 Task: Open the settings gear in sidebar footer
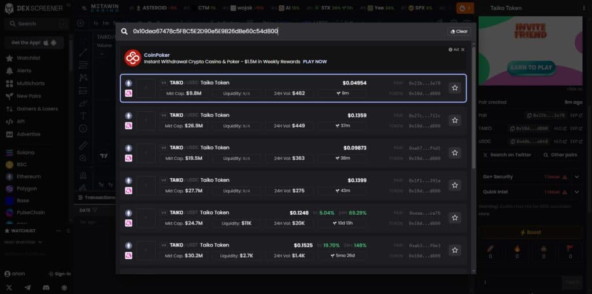coord(65,288)
